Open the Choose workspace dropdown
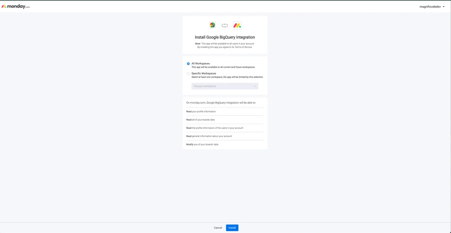Viewport: 451px width, 233px height. click(225, 86)
